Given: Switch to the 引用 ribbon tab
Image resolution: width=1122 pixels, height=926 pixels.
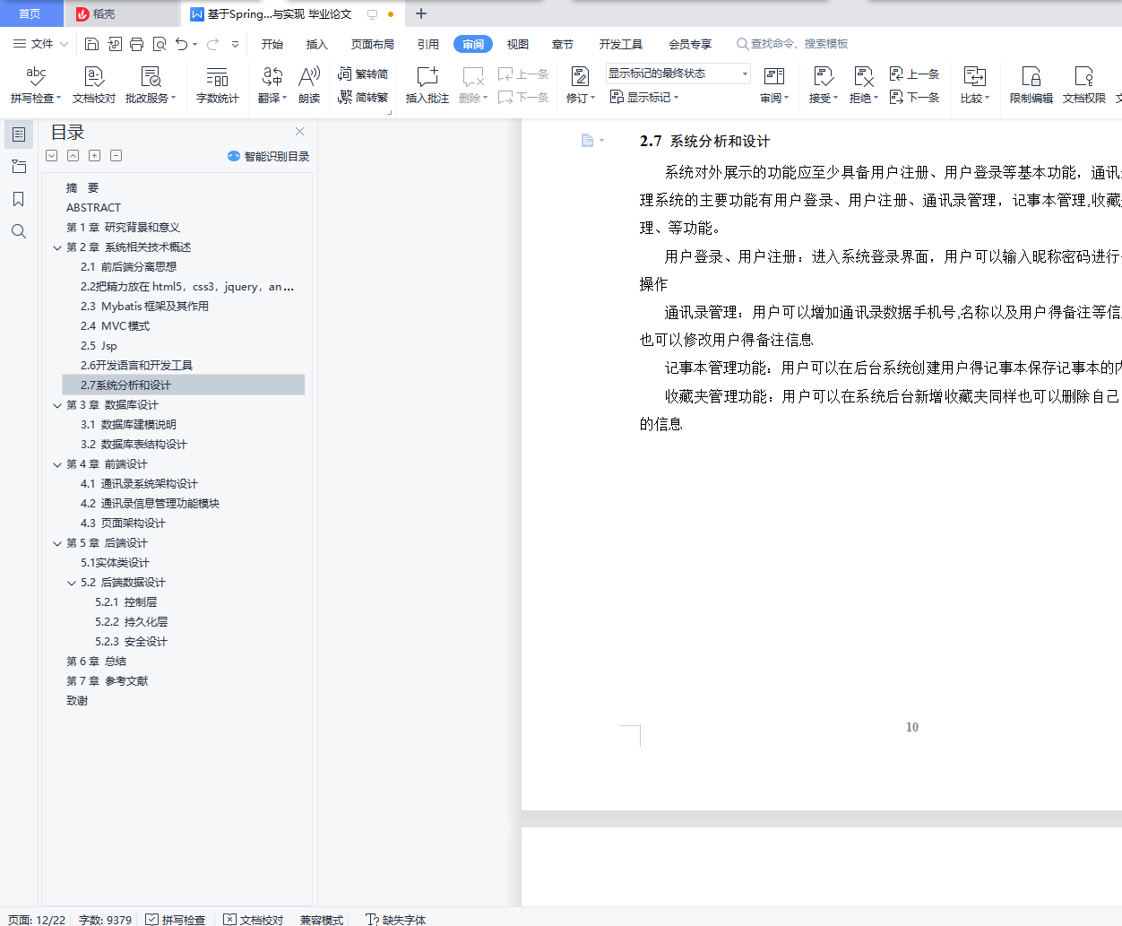Looking at the screenshot, I should click(428, 44).
